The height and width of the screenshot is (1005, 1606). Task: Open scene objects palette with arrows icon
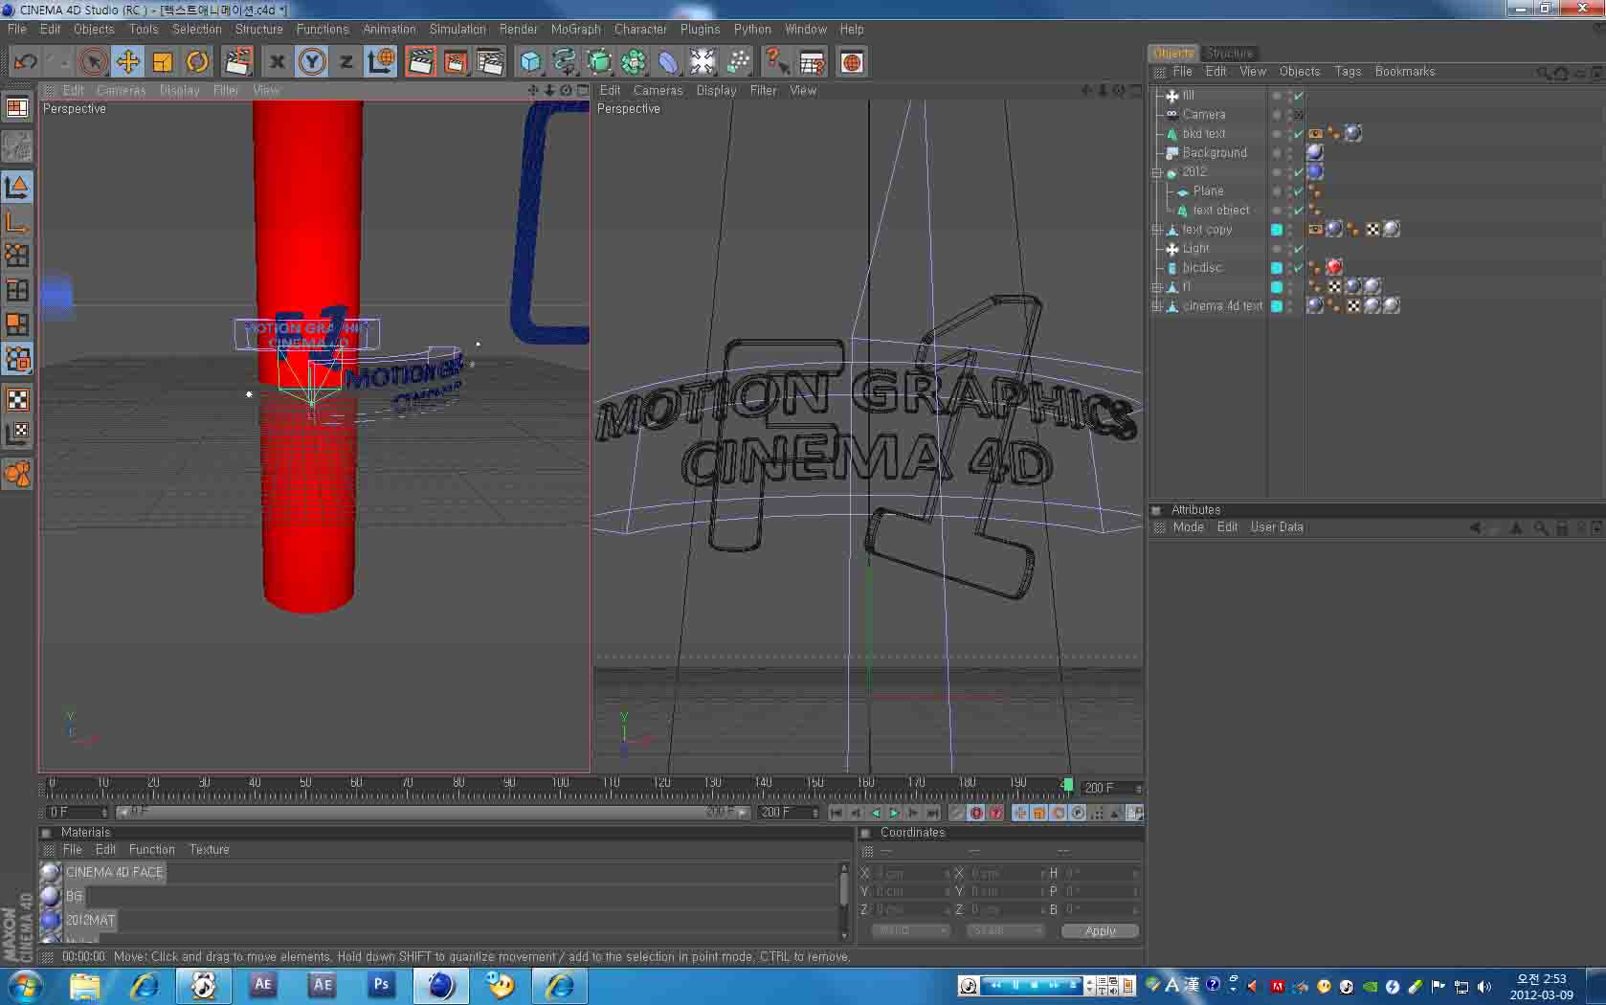click(703, 62)
